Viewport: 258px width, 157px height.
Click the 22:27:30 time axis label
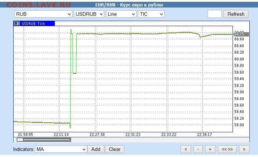click(97, 134)
